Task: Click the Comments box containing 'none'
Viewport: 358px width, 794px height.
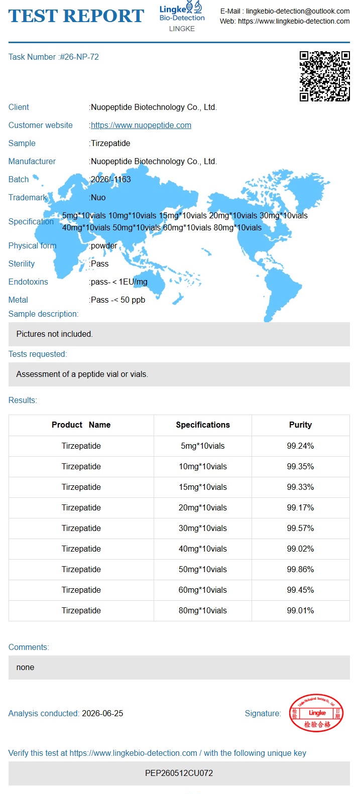Action: 179,668
